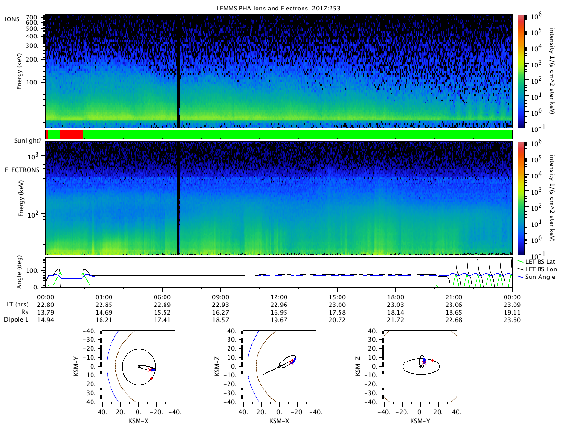Screen dimensions: 569x427
Task: Click the black data gap in the electrons spectrogram
Action: [178, 199]
